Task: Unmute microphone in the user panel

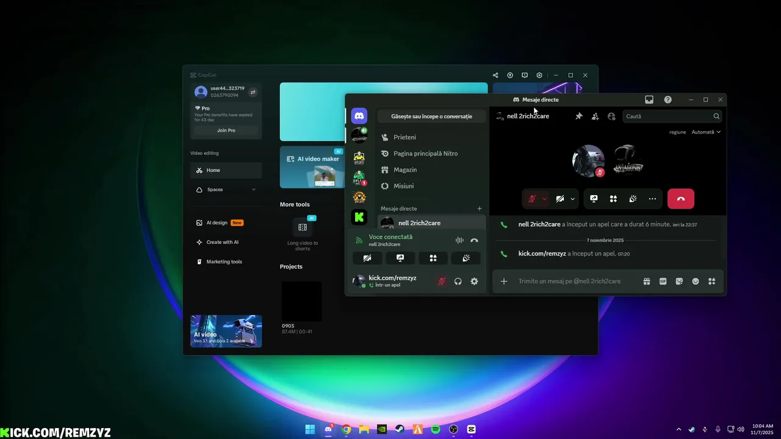Action: (441, 281)
